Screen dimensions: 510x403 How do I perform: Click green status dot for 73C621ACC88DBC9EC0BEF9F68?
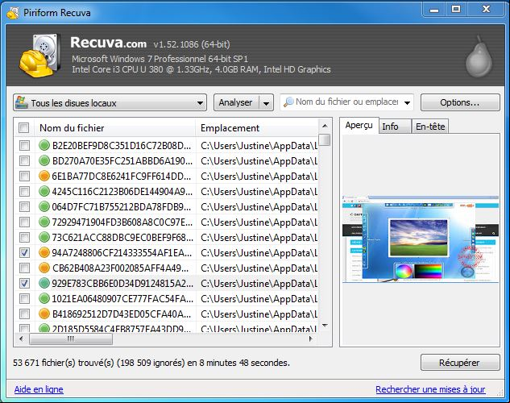(x=44, y=237)
